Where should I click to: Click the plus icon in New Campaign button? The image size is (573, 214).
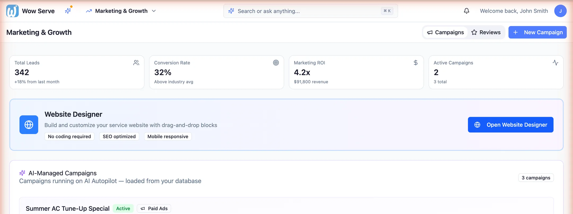515,32
